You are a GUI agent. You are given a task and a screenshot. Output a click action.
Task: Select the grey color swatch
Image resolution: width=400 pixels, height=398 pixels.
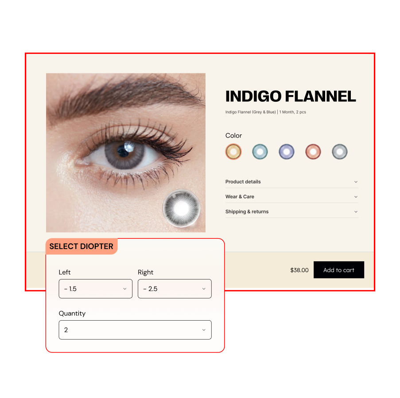pyautogui.click(x=340, y=152)
